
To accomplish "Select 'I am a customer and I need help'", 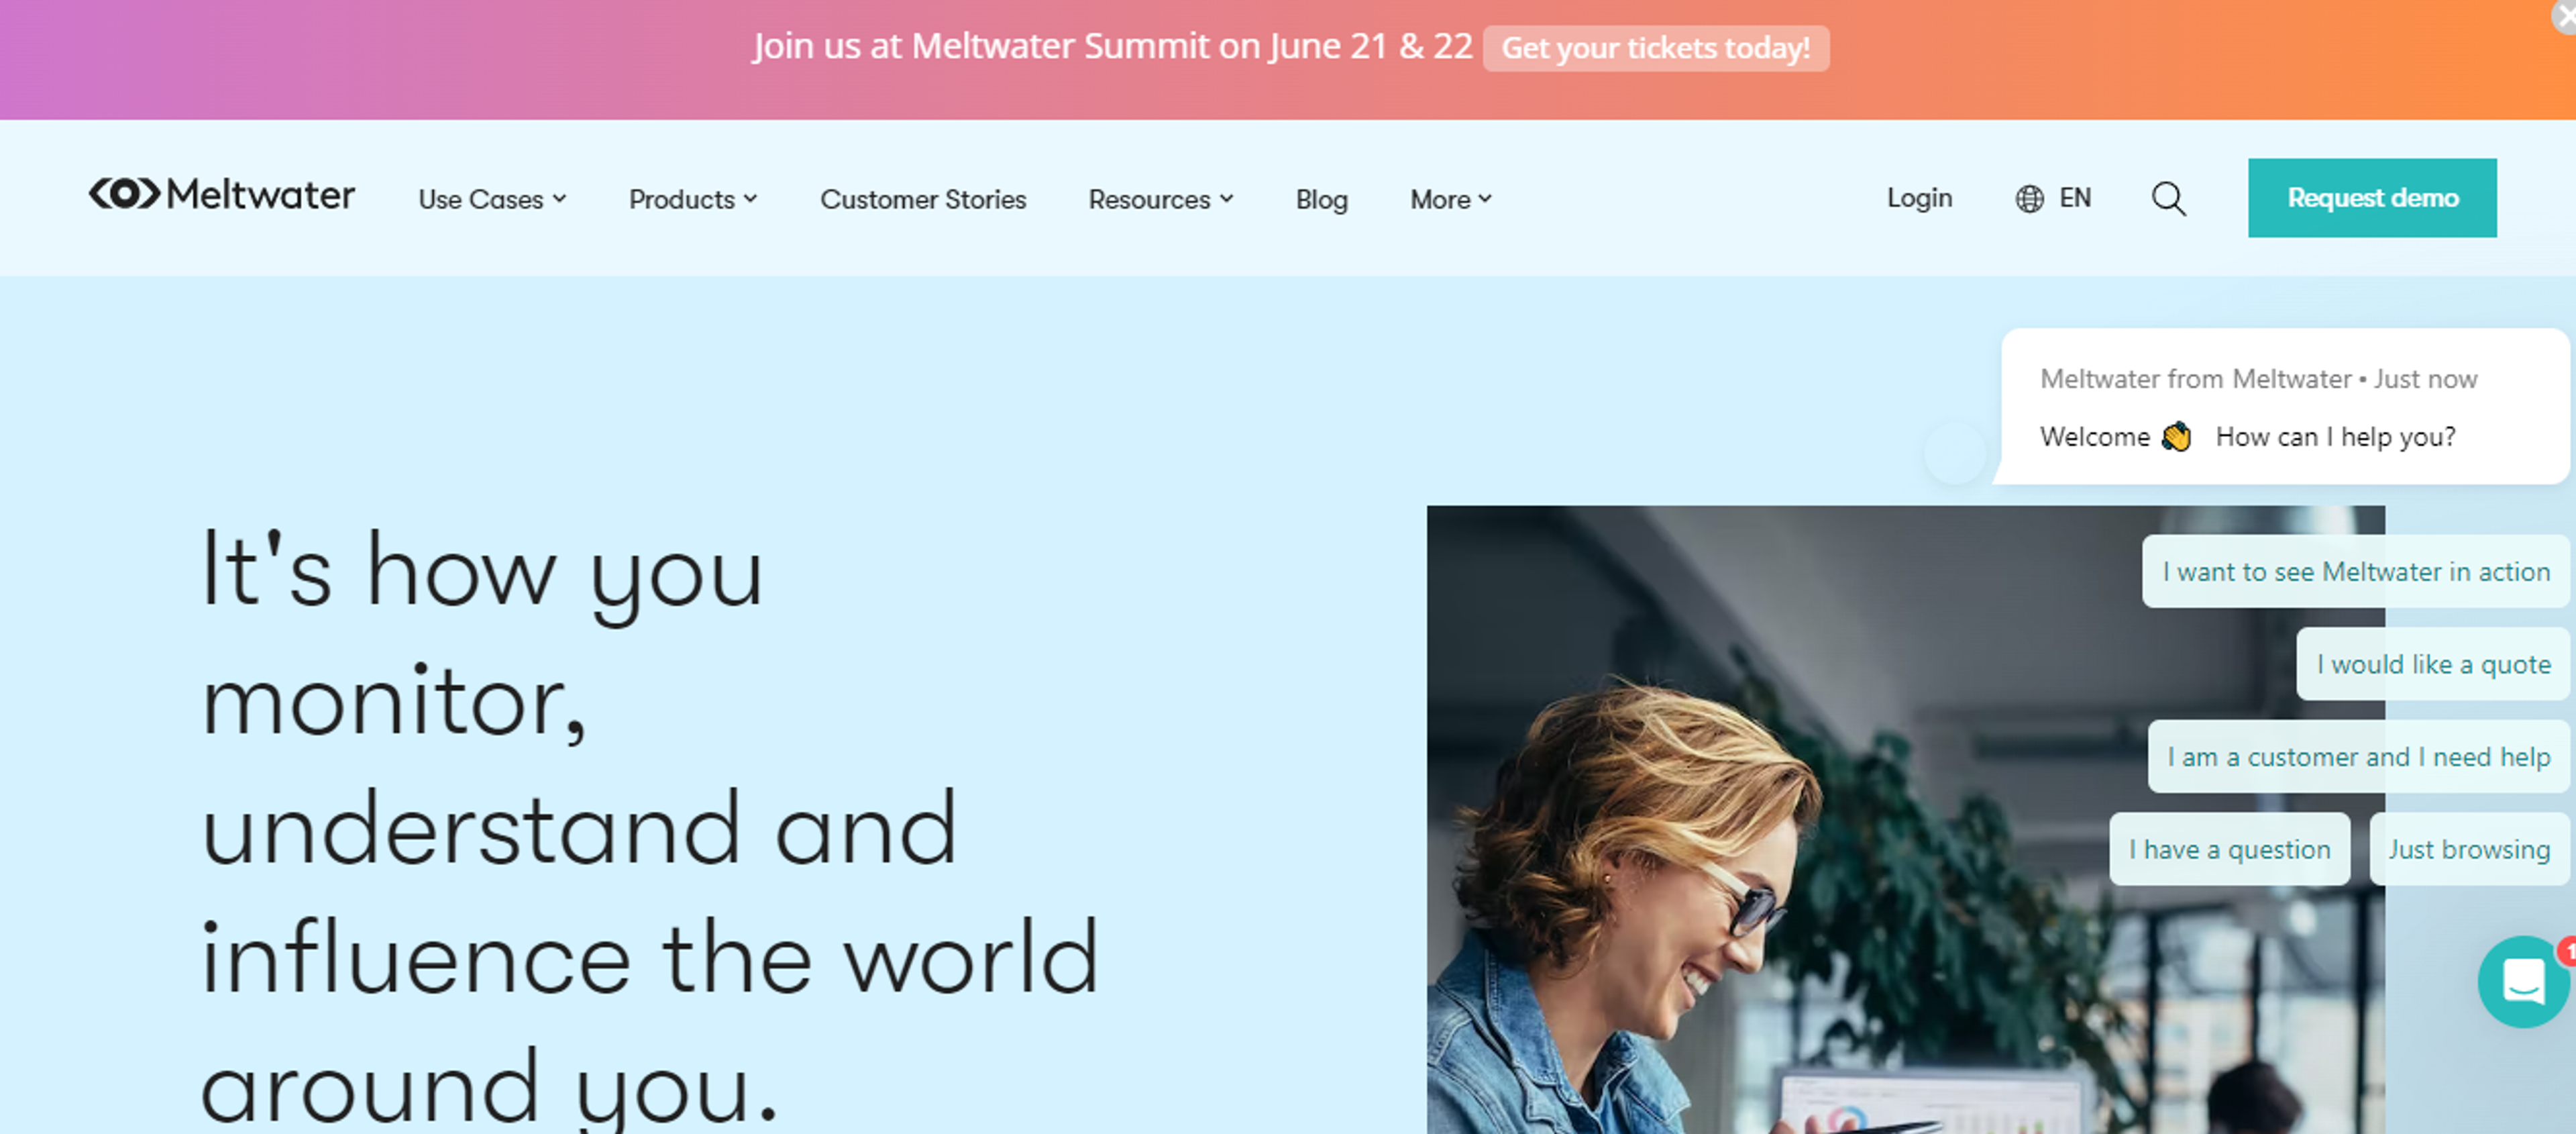I will (x=2358, y=757).
